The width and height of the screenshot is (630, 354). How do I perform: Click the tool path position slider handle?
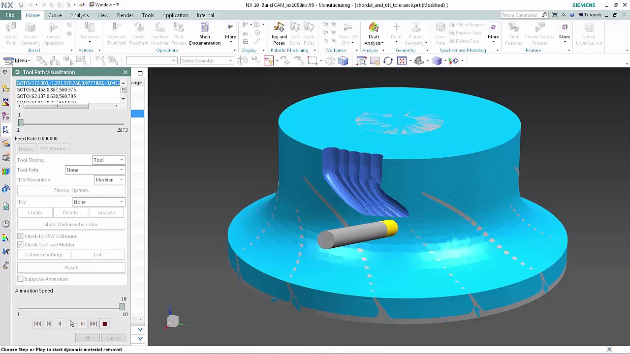tap(20, 122)
